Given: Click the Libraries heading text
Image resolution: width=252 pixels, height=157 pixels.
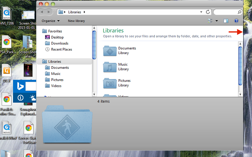Looking at the screenshot, I should (x=113, y=31).
